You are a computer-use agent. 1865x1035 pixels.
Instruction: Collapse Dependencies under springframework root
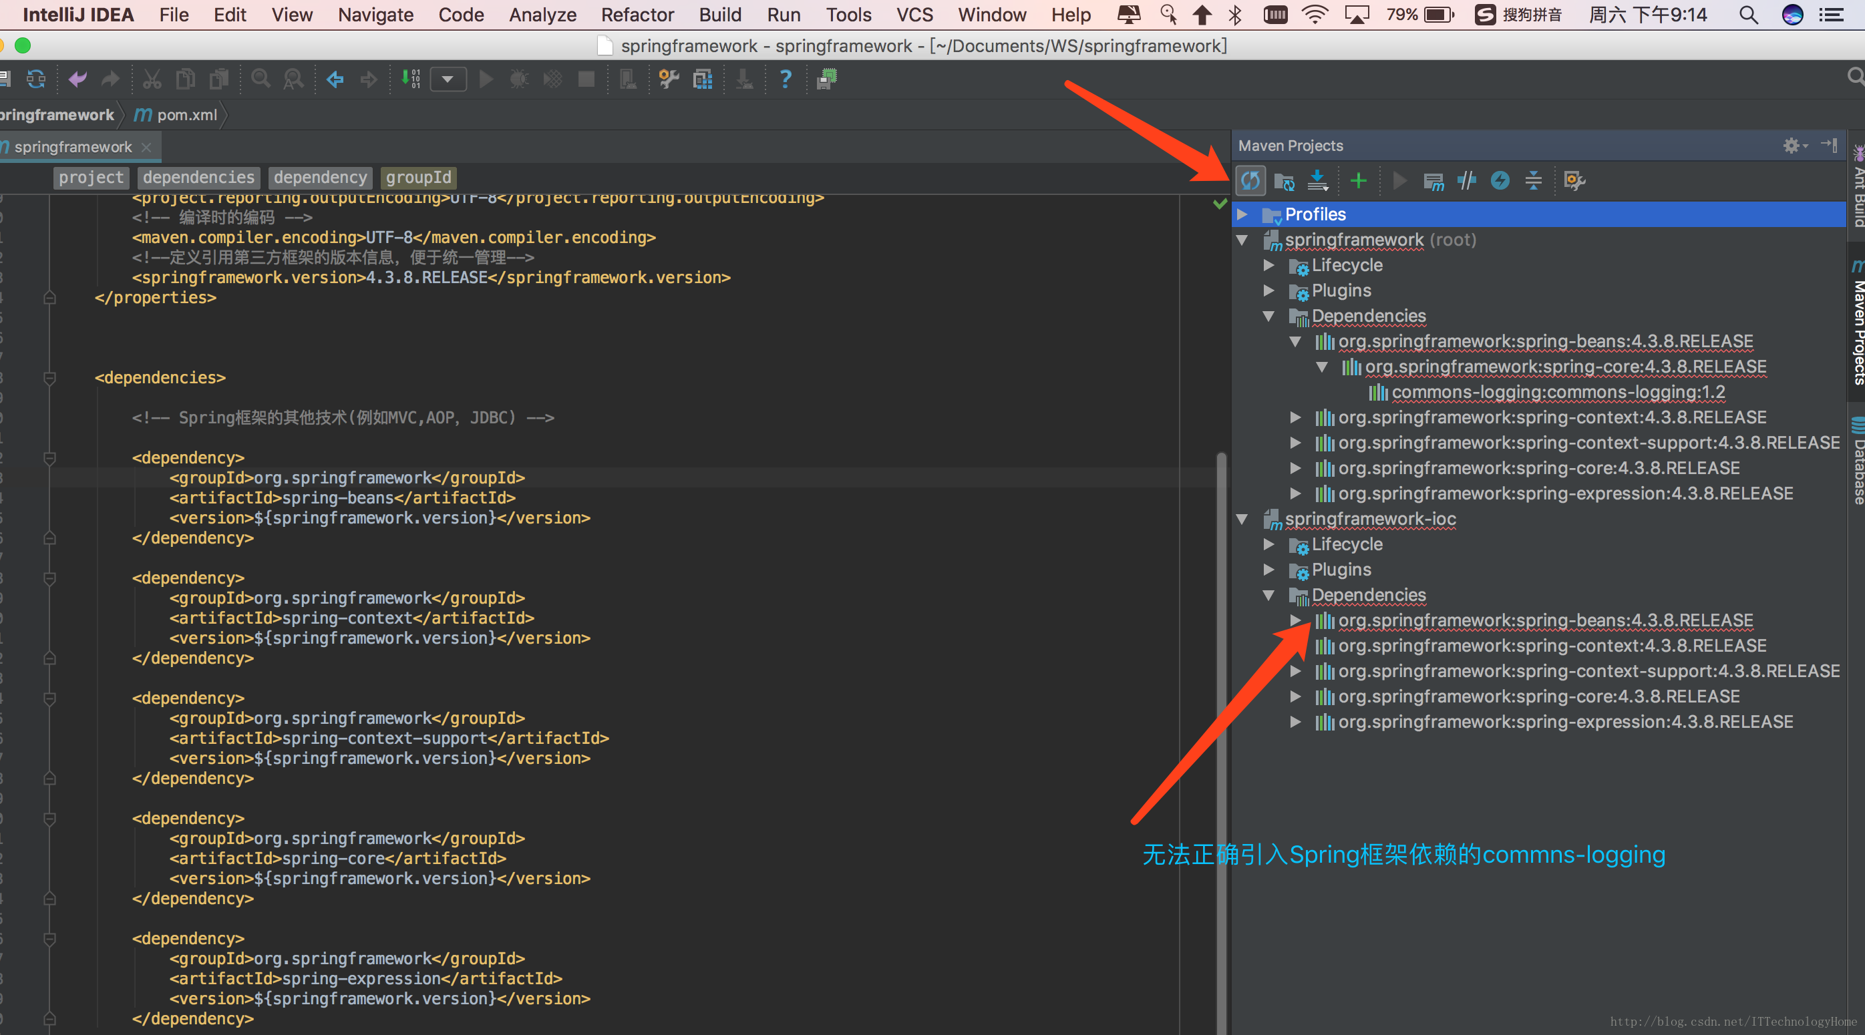point(1268,316)
